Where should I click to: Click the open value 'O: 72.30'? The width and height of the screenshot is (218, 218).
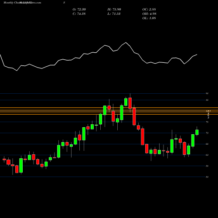click(79, 10)
